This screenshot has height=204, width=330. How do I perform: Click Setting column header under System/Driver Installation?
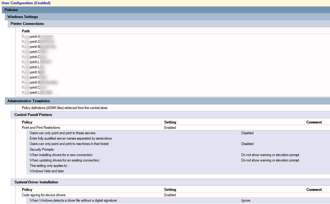coord(170,190)
